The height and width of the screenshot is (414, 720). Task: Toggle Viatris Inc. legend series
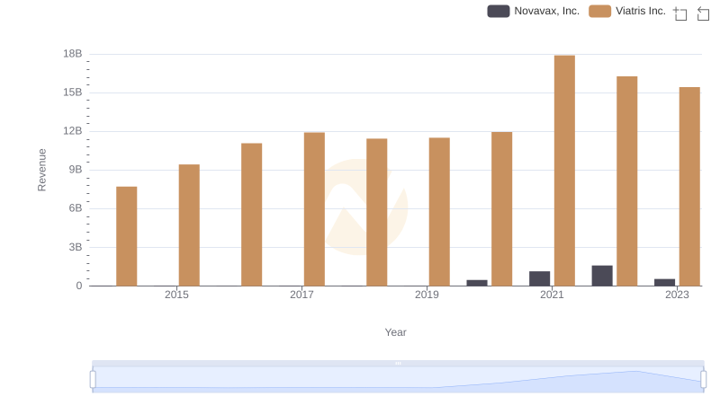(627, 11)
